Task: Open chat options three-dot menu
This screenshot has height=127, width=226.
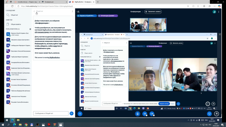Action: click(72, 11)
